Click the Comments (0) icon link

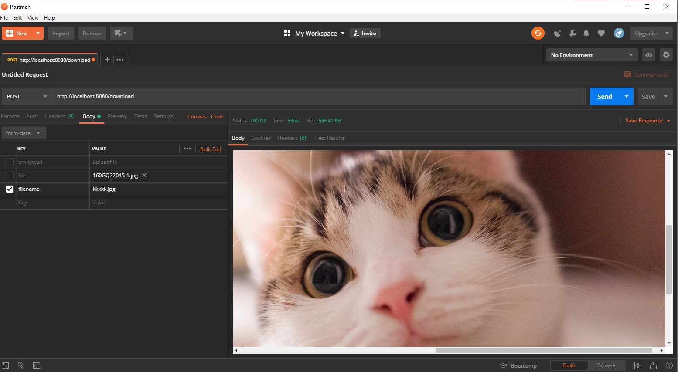click(x=627, y=74)
